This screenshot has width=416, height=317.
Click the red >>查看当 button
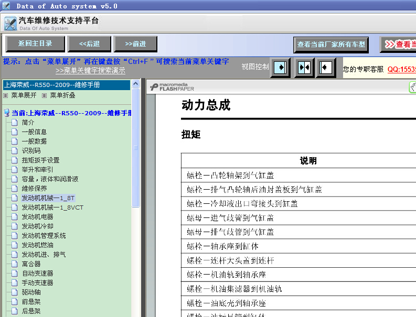398,45
